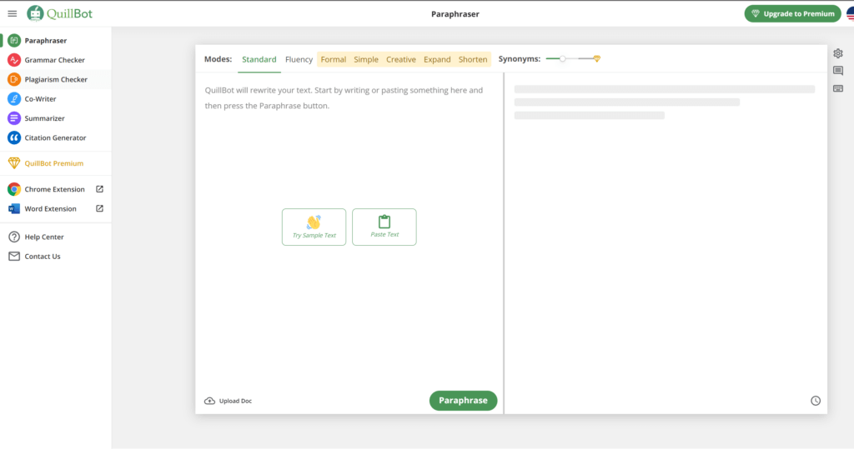Switch to Creative mode
The height and width of the screenshot is (449, 854).
[x=401, y=59]
